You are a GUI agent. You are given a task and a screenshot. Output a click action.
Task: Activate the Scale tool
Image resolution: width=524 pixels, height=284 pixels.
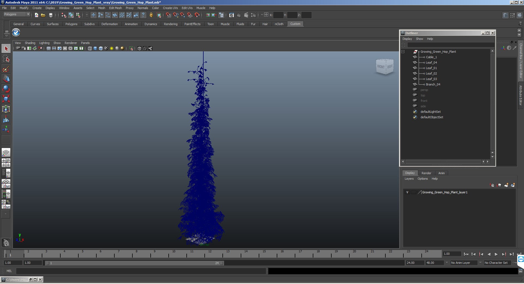(x=6, y=99)
